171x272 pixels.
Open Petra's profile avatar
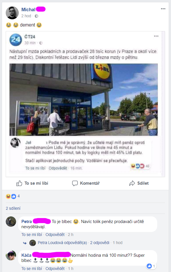coord(11,222)
